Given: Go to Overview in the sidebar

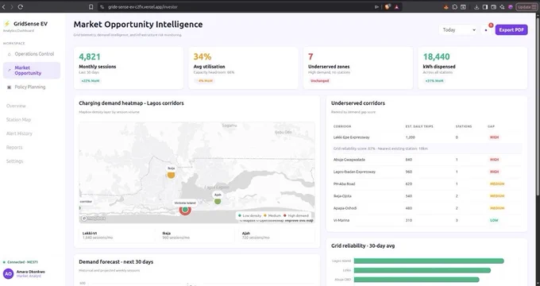Looking at the screenshot, I should tap(16, 106).
